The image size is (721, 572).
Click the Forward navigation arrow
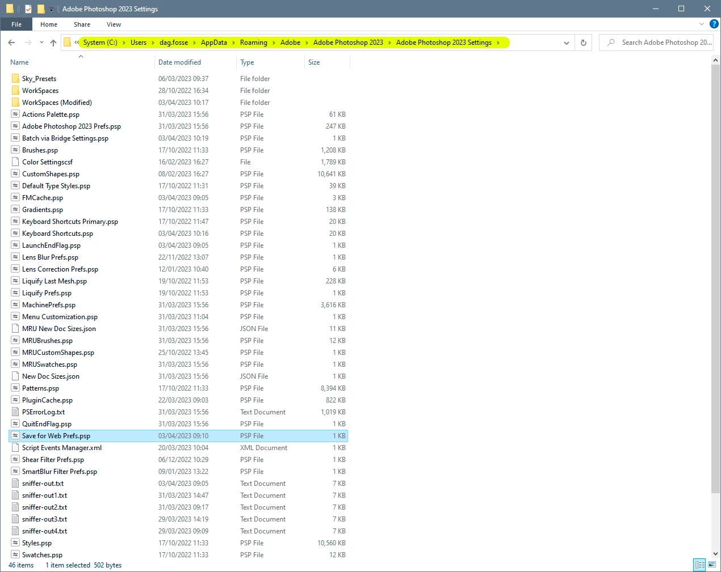click(x=28, y=43)
